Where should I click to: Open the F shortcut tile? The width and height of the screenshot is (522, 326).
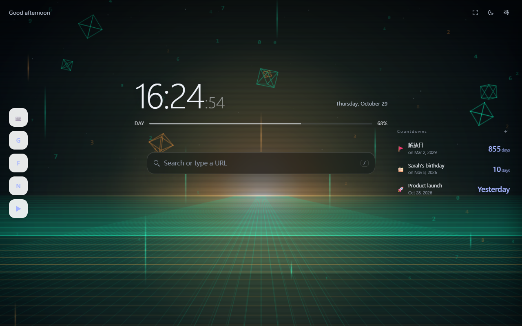(18, 163)
